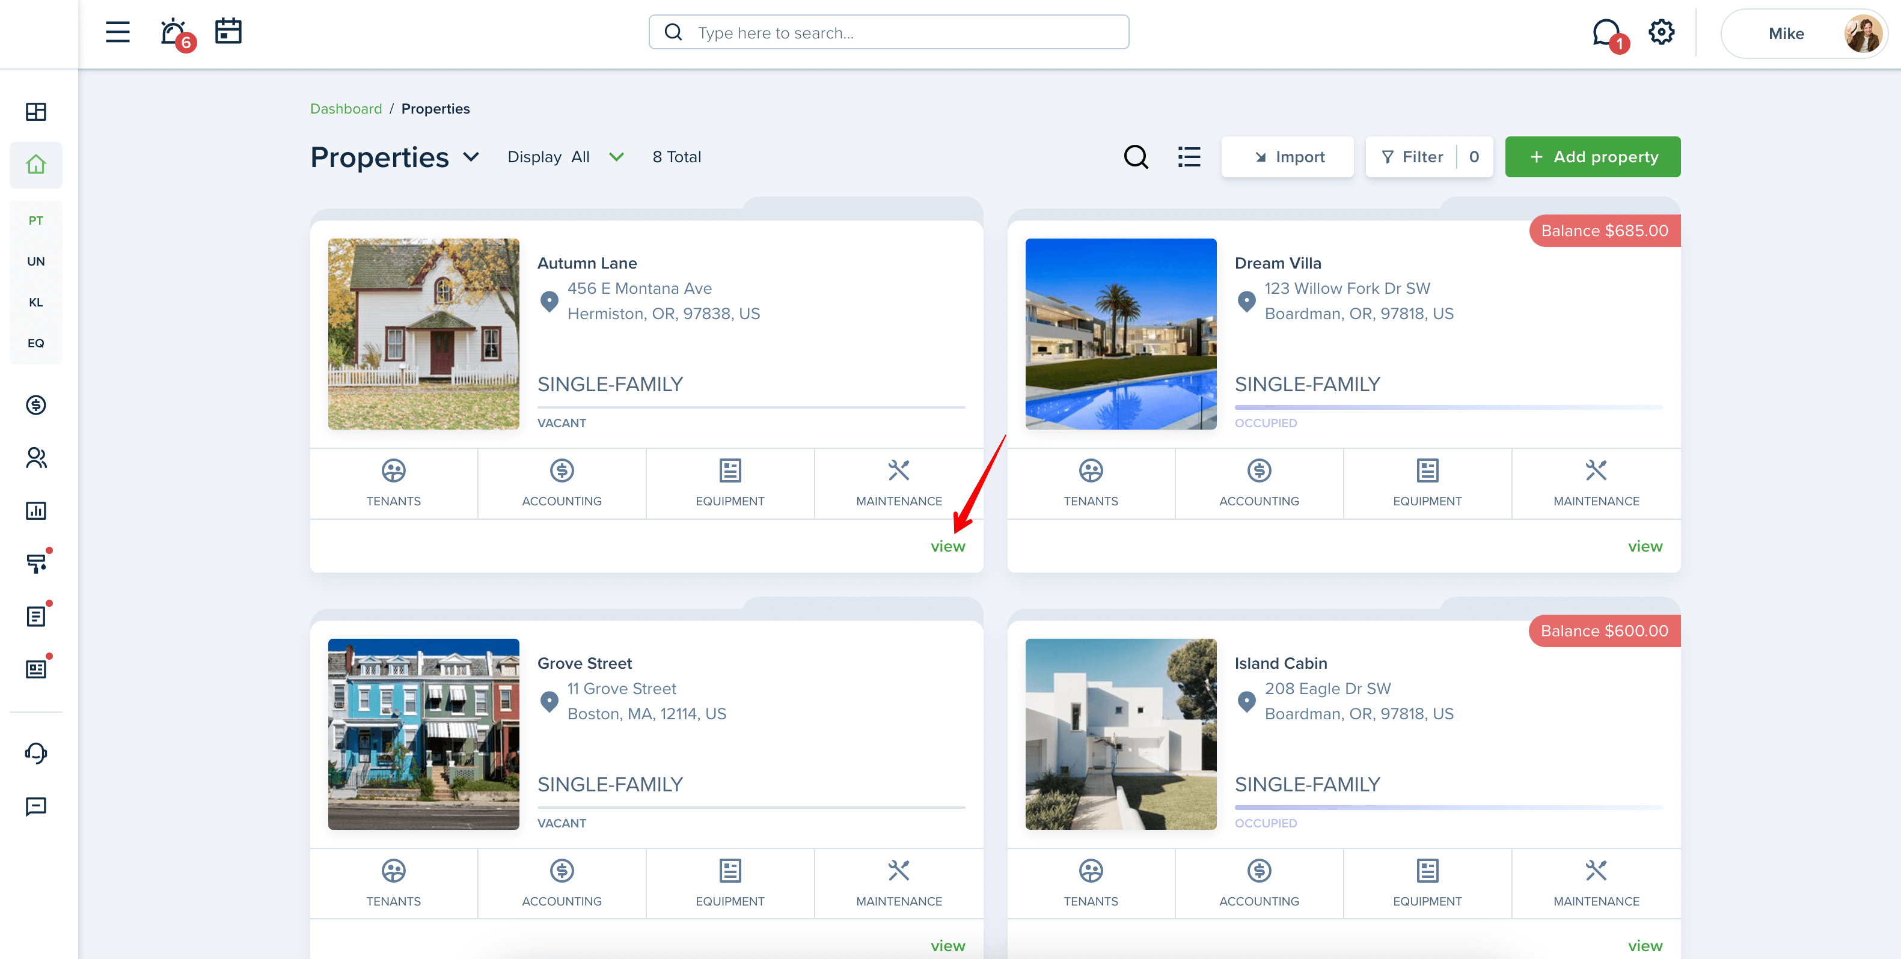Open the Island Cabin white house photo

[x=1121, y=734]
